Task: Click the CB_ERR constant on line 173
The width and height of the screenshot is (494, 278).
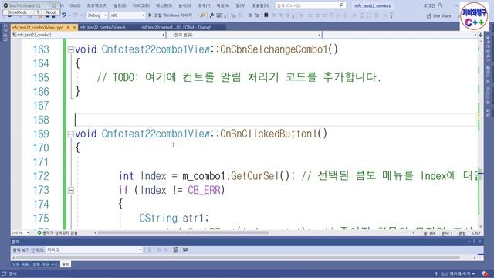Action: (204, 190)
